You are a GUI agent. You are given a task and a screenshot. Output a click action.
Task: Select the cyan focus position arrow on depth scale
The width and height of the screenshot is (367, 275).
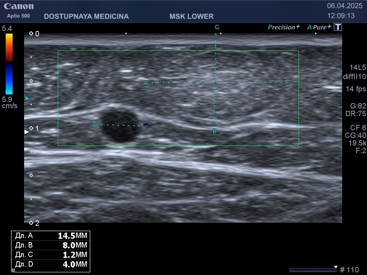pyautogui.click(x=26, y=99)
